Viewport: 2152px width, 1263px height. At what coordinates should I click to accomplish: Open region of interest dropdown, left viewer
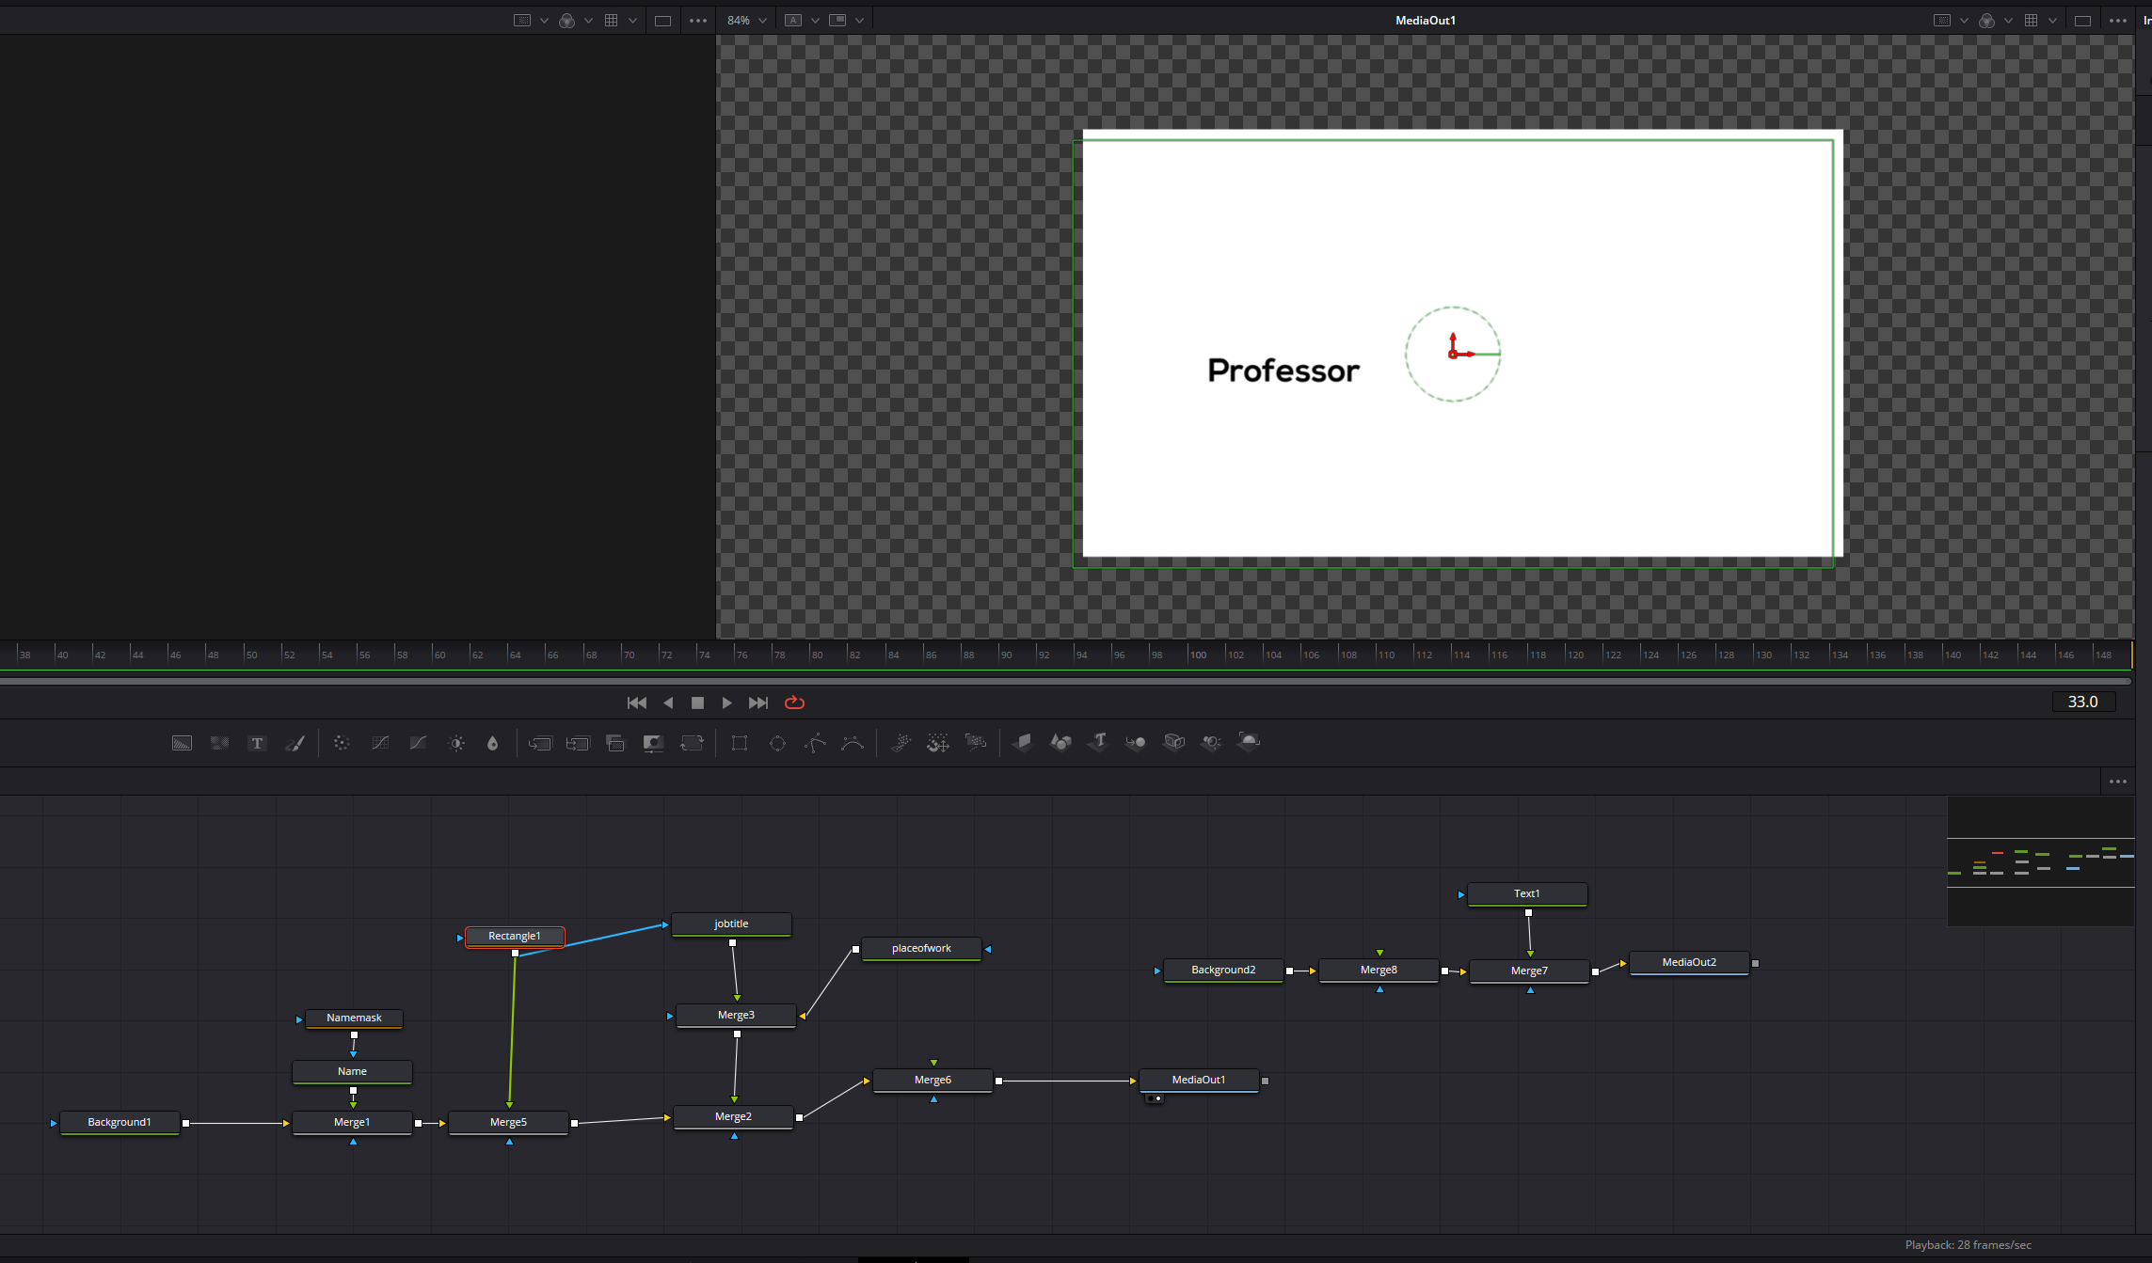click(544, 21)
